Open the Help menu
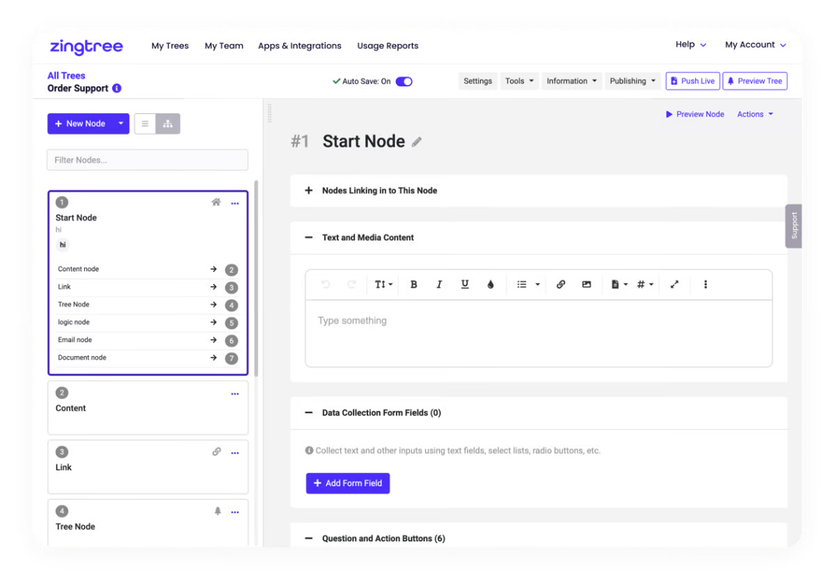 [691, 45]
